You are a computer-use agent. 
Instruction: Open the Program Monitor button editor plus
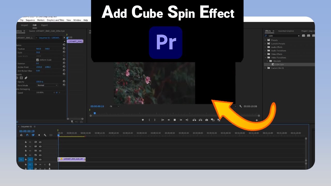point(257,120)
